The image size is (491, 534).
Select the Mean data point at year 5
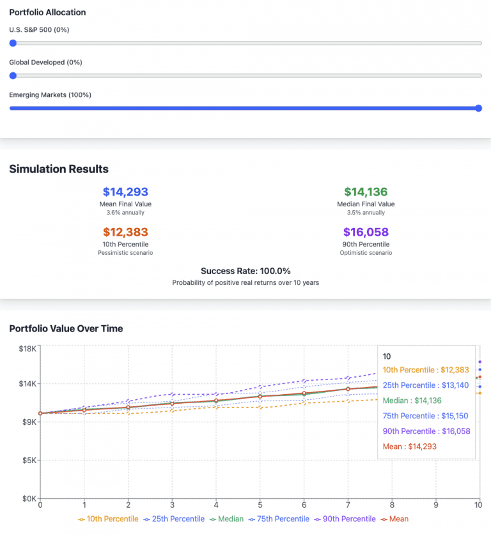click(x=260, y=397)
